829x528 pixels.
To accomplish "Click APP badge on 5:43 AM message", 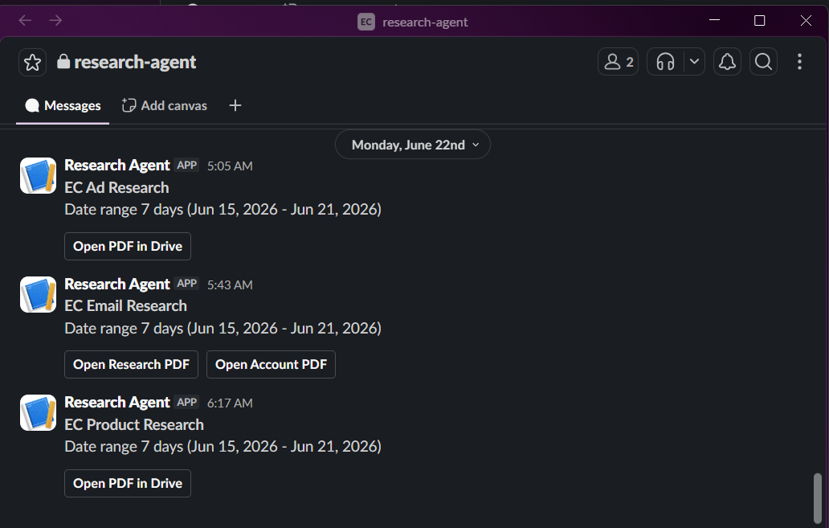I will pyautogui.click(x=186, y=284).
